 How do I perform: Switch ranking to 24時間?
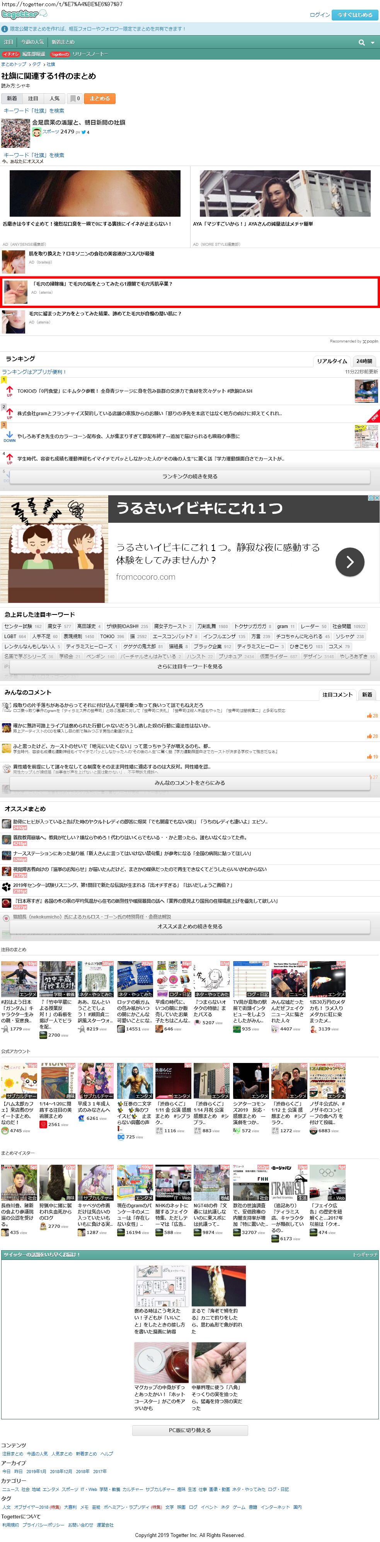(364, 361)
